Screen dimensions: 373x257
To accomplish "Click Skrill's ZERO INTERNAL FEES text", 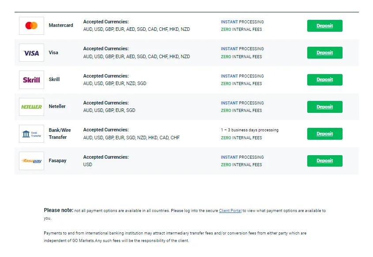I will (241, 84).
